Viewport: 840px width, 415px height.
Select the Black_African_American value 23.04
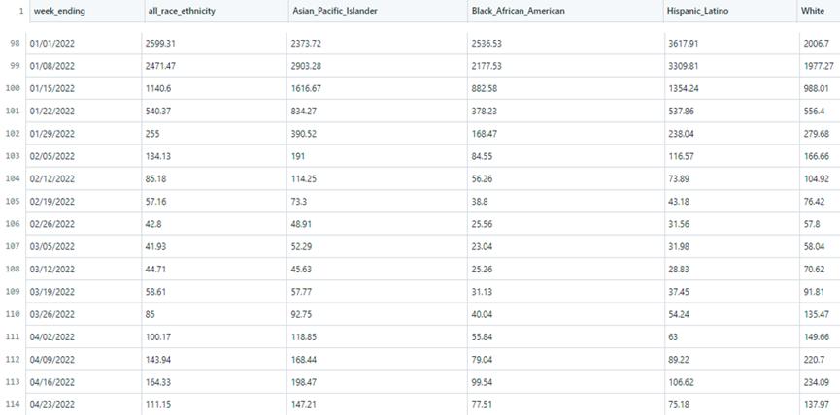(x=485, y=246)
